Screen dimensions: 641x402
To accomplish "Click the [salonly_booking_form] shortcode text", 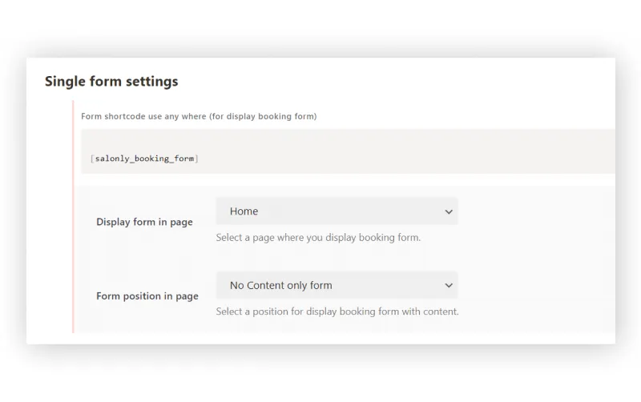I will 145,159.
